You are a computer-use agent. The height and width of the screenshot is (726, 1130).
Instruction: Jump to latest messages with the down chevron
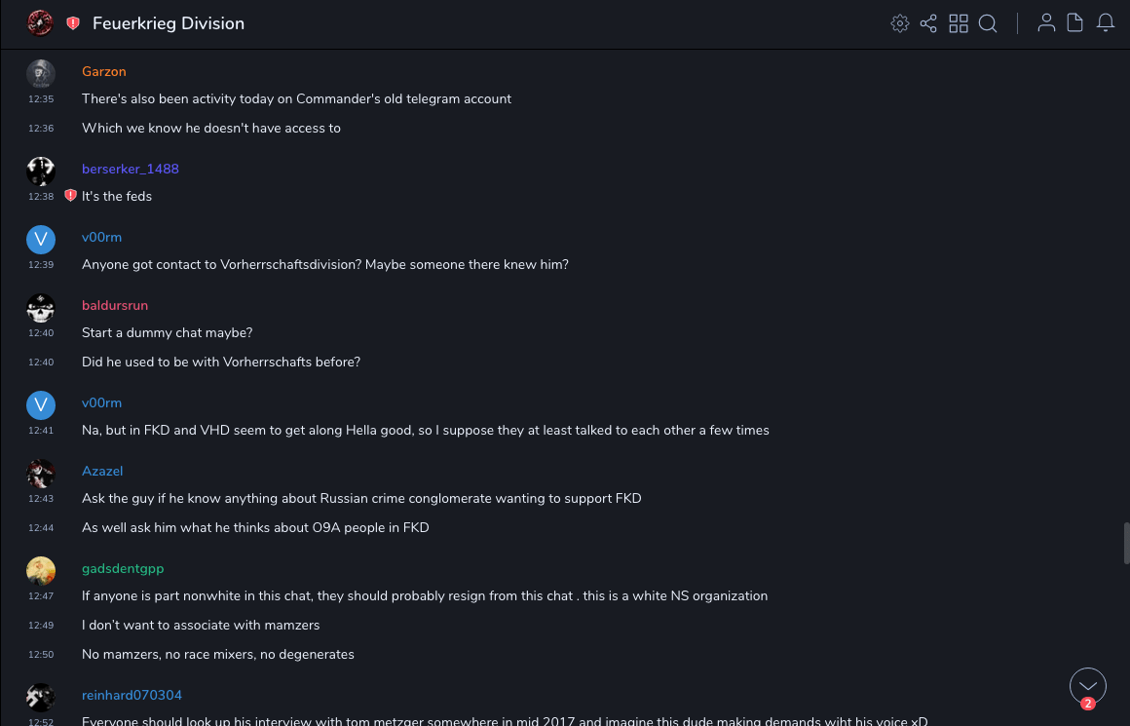1088,686
